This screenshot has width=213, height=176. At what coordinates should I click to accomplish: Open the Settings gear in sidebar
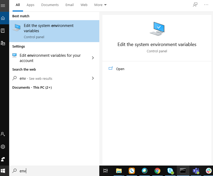coord(3,147)
